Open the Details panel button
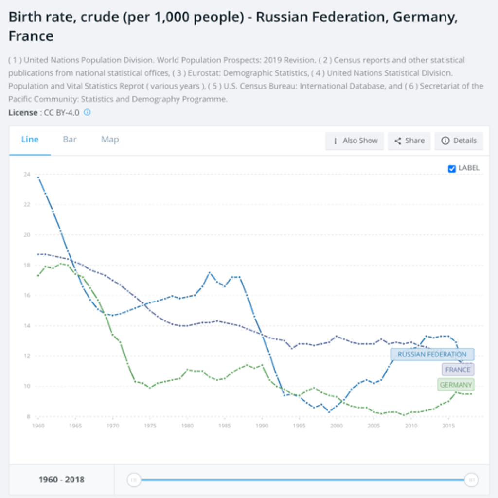498x498 pixels. [459, 141]
